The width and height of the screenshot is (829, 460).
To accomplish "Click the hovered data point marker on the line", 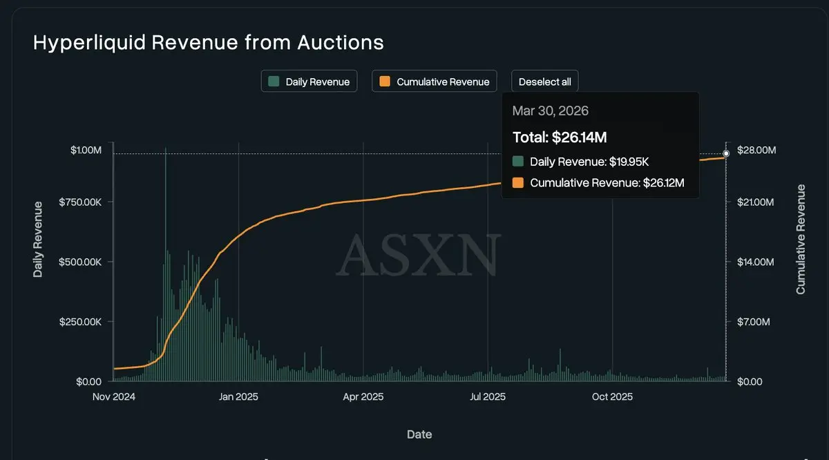I will 726,153.
